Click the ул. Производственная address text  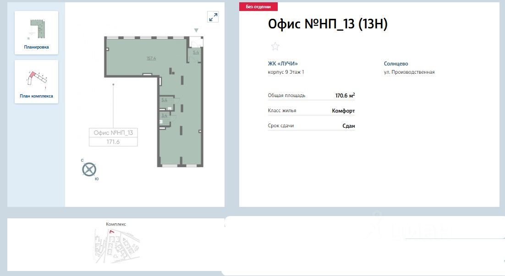click(x=409, y=72)
